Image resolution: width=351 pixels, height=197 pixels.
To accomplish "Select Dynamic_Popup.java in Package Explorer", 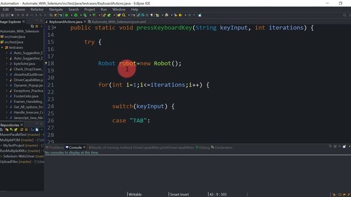I will coord(28,85).
